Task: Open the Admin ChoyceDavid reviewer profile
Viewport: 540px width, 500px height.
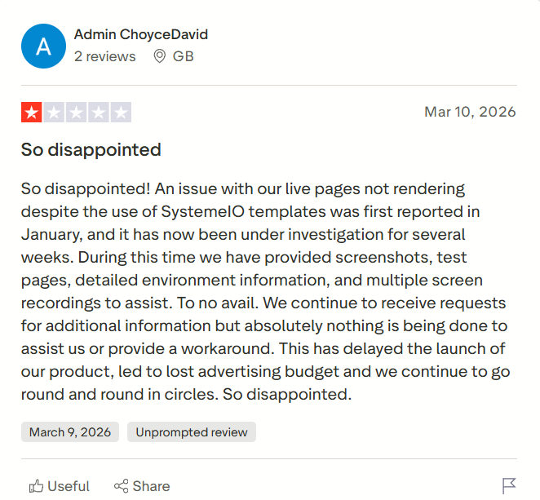Action: pyautogui.click(x=140, y=34)
